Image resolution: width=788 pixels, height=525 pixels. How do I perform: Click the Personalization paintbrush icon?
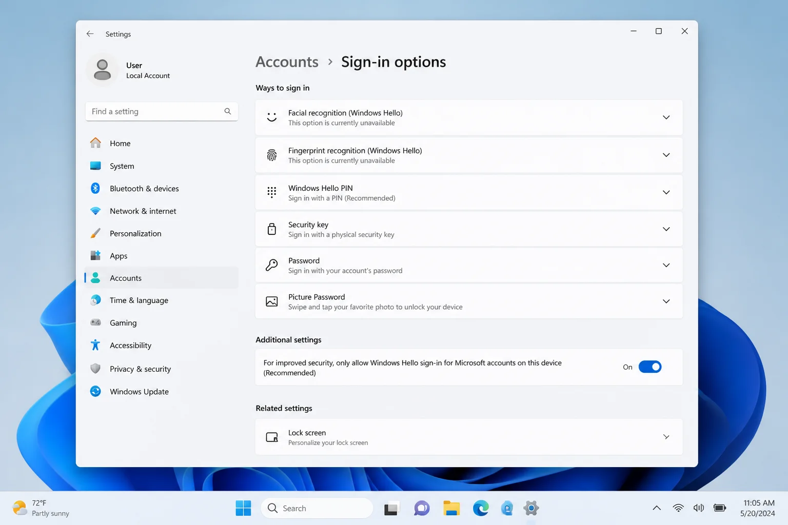tap(95, 233)
